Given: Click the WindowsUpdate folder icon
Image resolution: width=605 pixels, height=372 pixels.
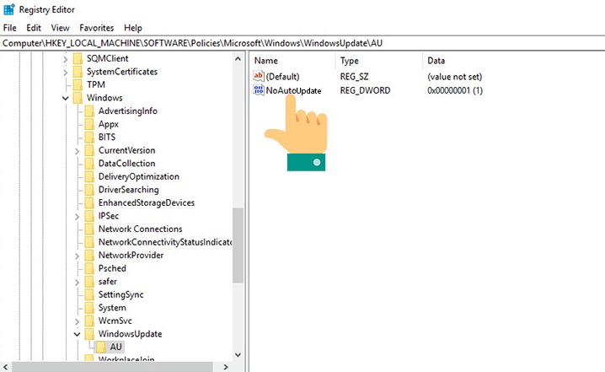Looking at the screenshot, I should 89,334.
